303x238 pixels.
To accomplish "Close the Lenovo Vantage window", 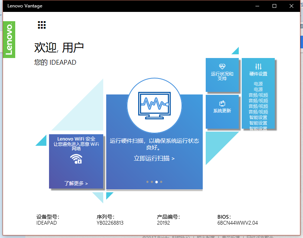I will tap(291, 6).
